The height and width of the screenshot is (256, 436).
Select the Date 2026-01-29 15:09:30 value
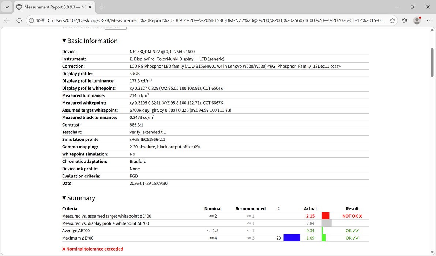click(149, 184)
